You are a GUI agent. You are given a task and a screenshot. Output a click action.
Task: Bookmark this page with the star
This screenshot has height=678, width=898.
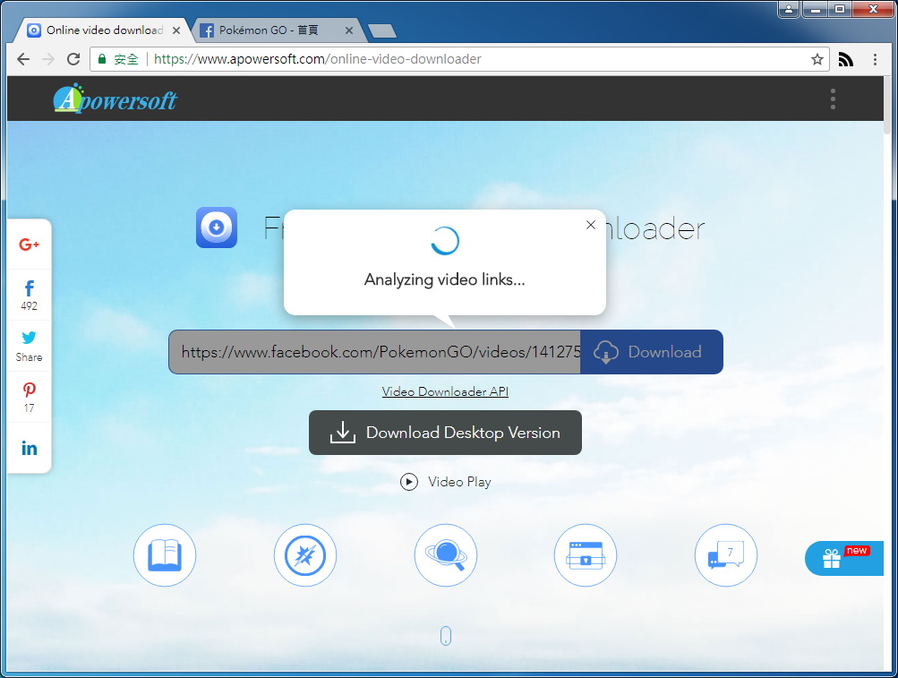817,59
